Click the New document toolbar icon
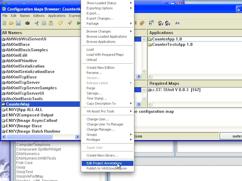Image resolution: width=242 pixels, height=181 pixels. tap(4, 23)
